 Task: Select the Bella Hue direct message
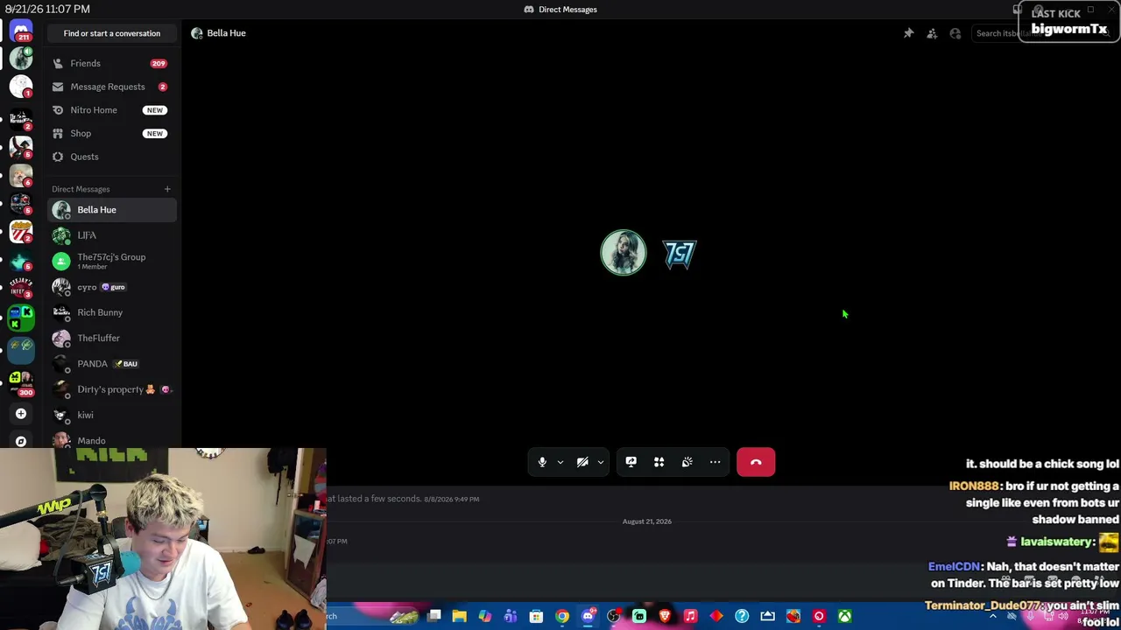point(112,210)
